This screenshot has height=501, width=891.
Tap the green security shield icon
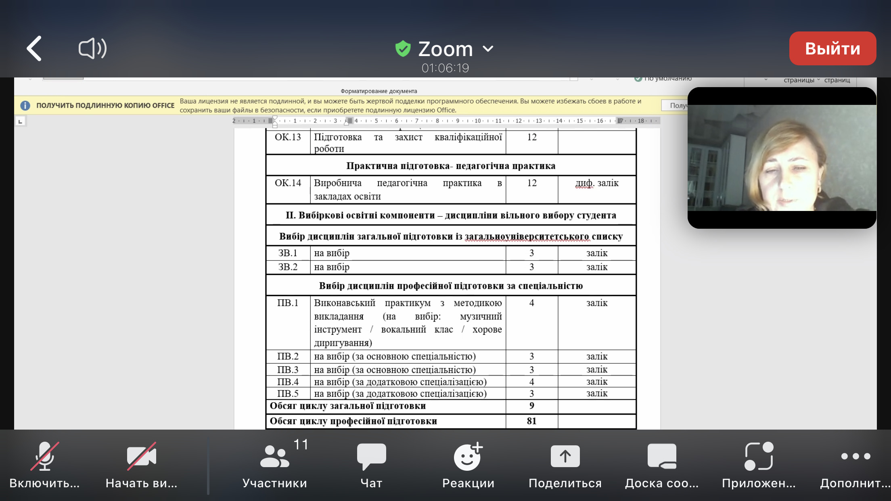pos(403,49)
